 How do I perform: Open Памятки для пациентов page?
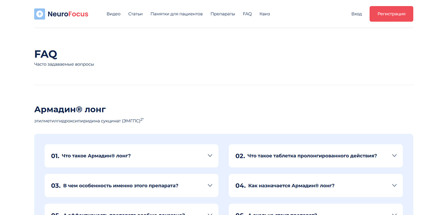[x=176, y=14]
